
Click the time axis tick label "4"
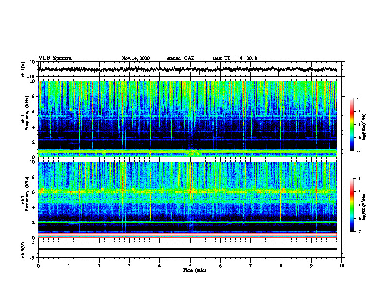point(160,266)
